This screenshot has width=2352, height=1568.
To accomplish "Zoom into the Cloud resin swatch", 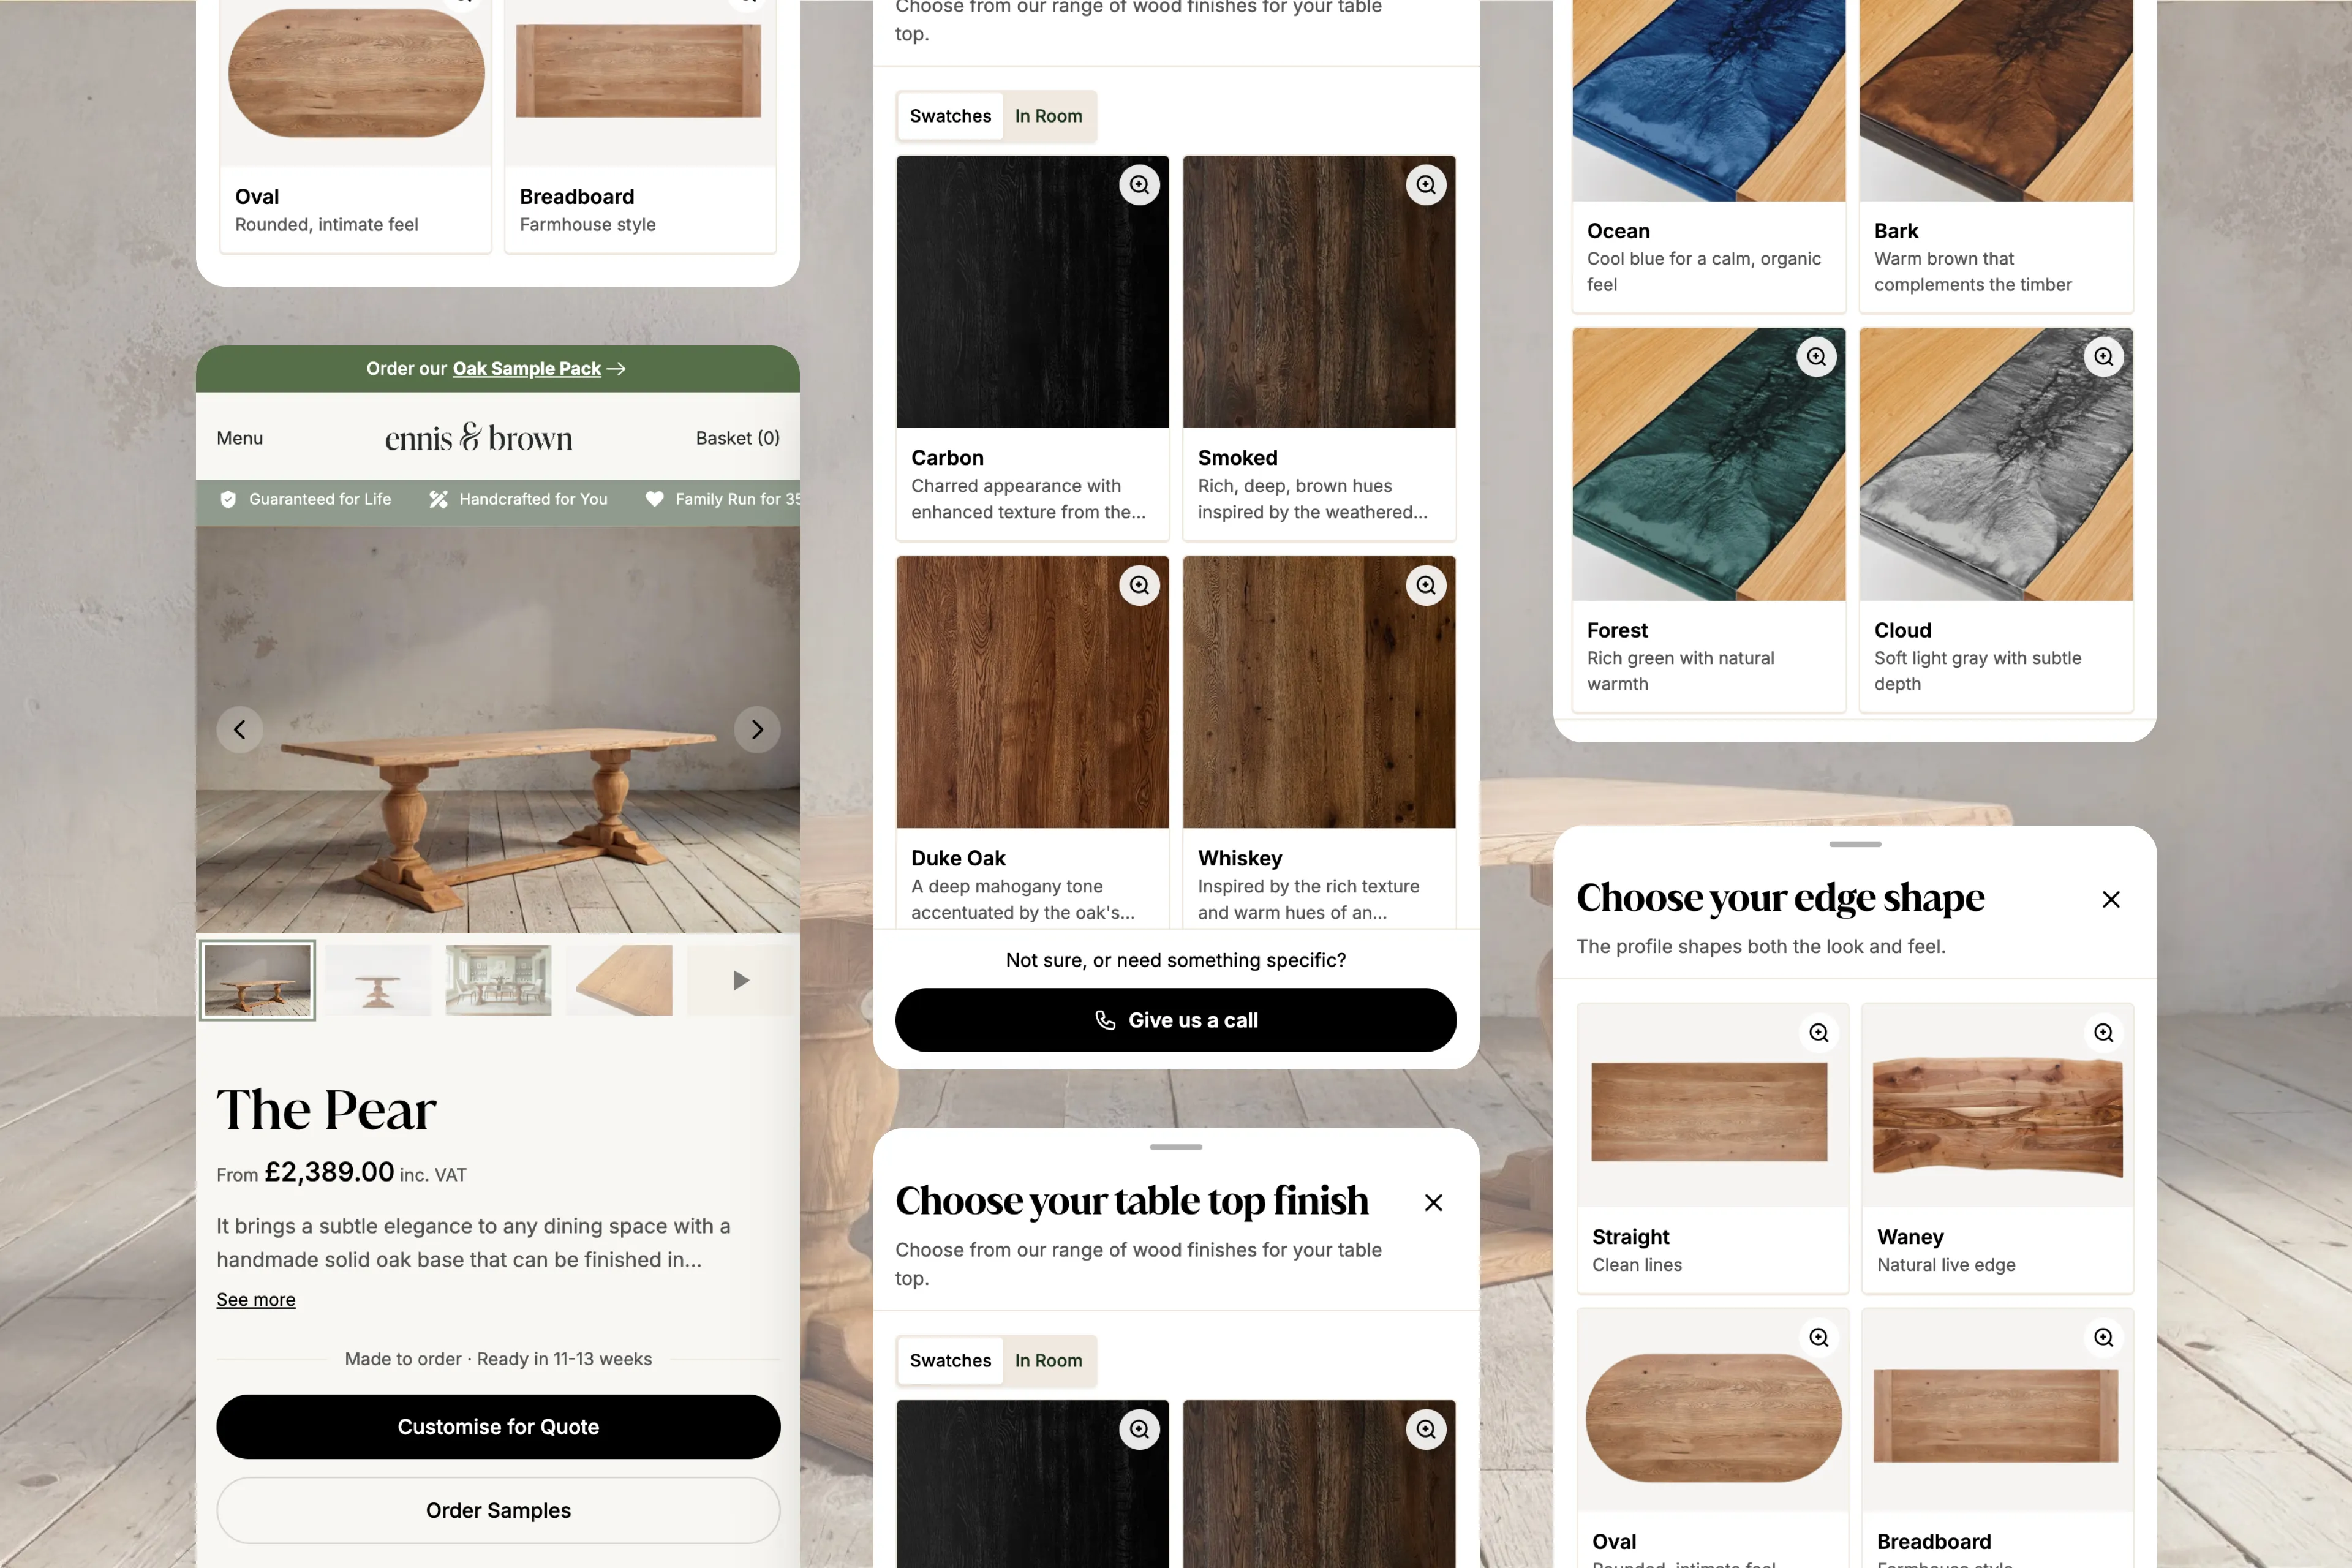I will pos(2103,357).
